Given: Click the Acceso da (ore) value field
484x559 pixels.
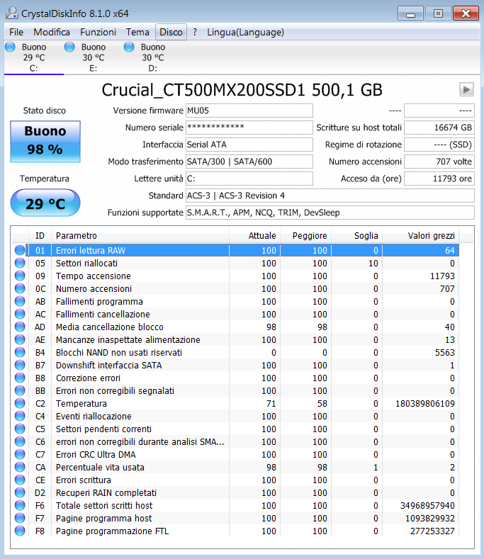Looking at the screenshot, I should click(x=439, y=179).
